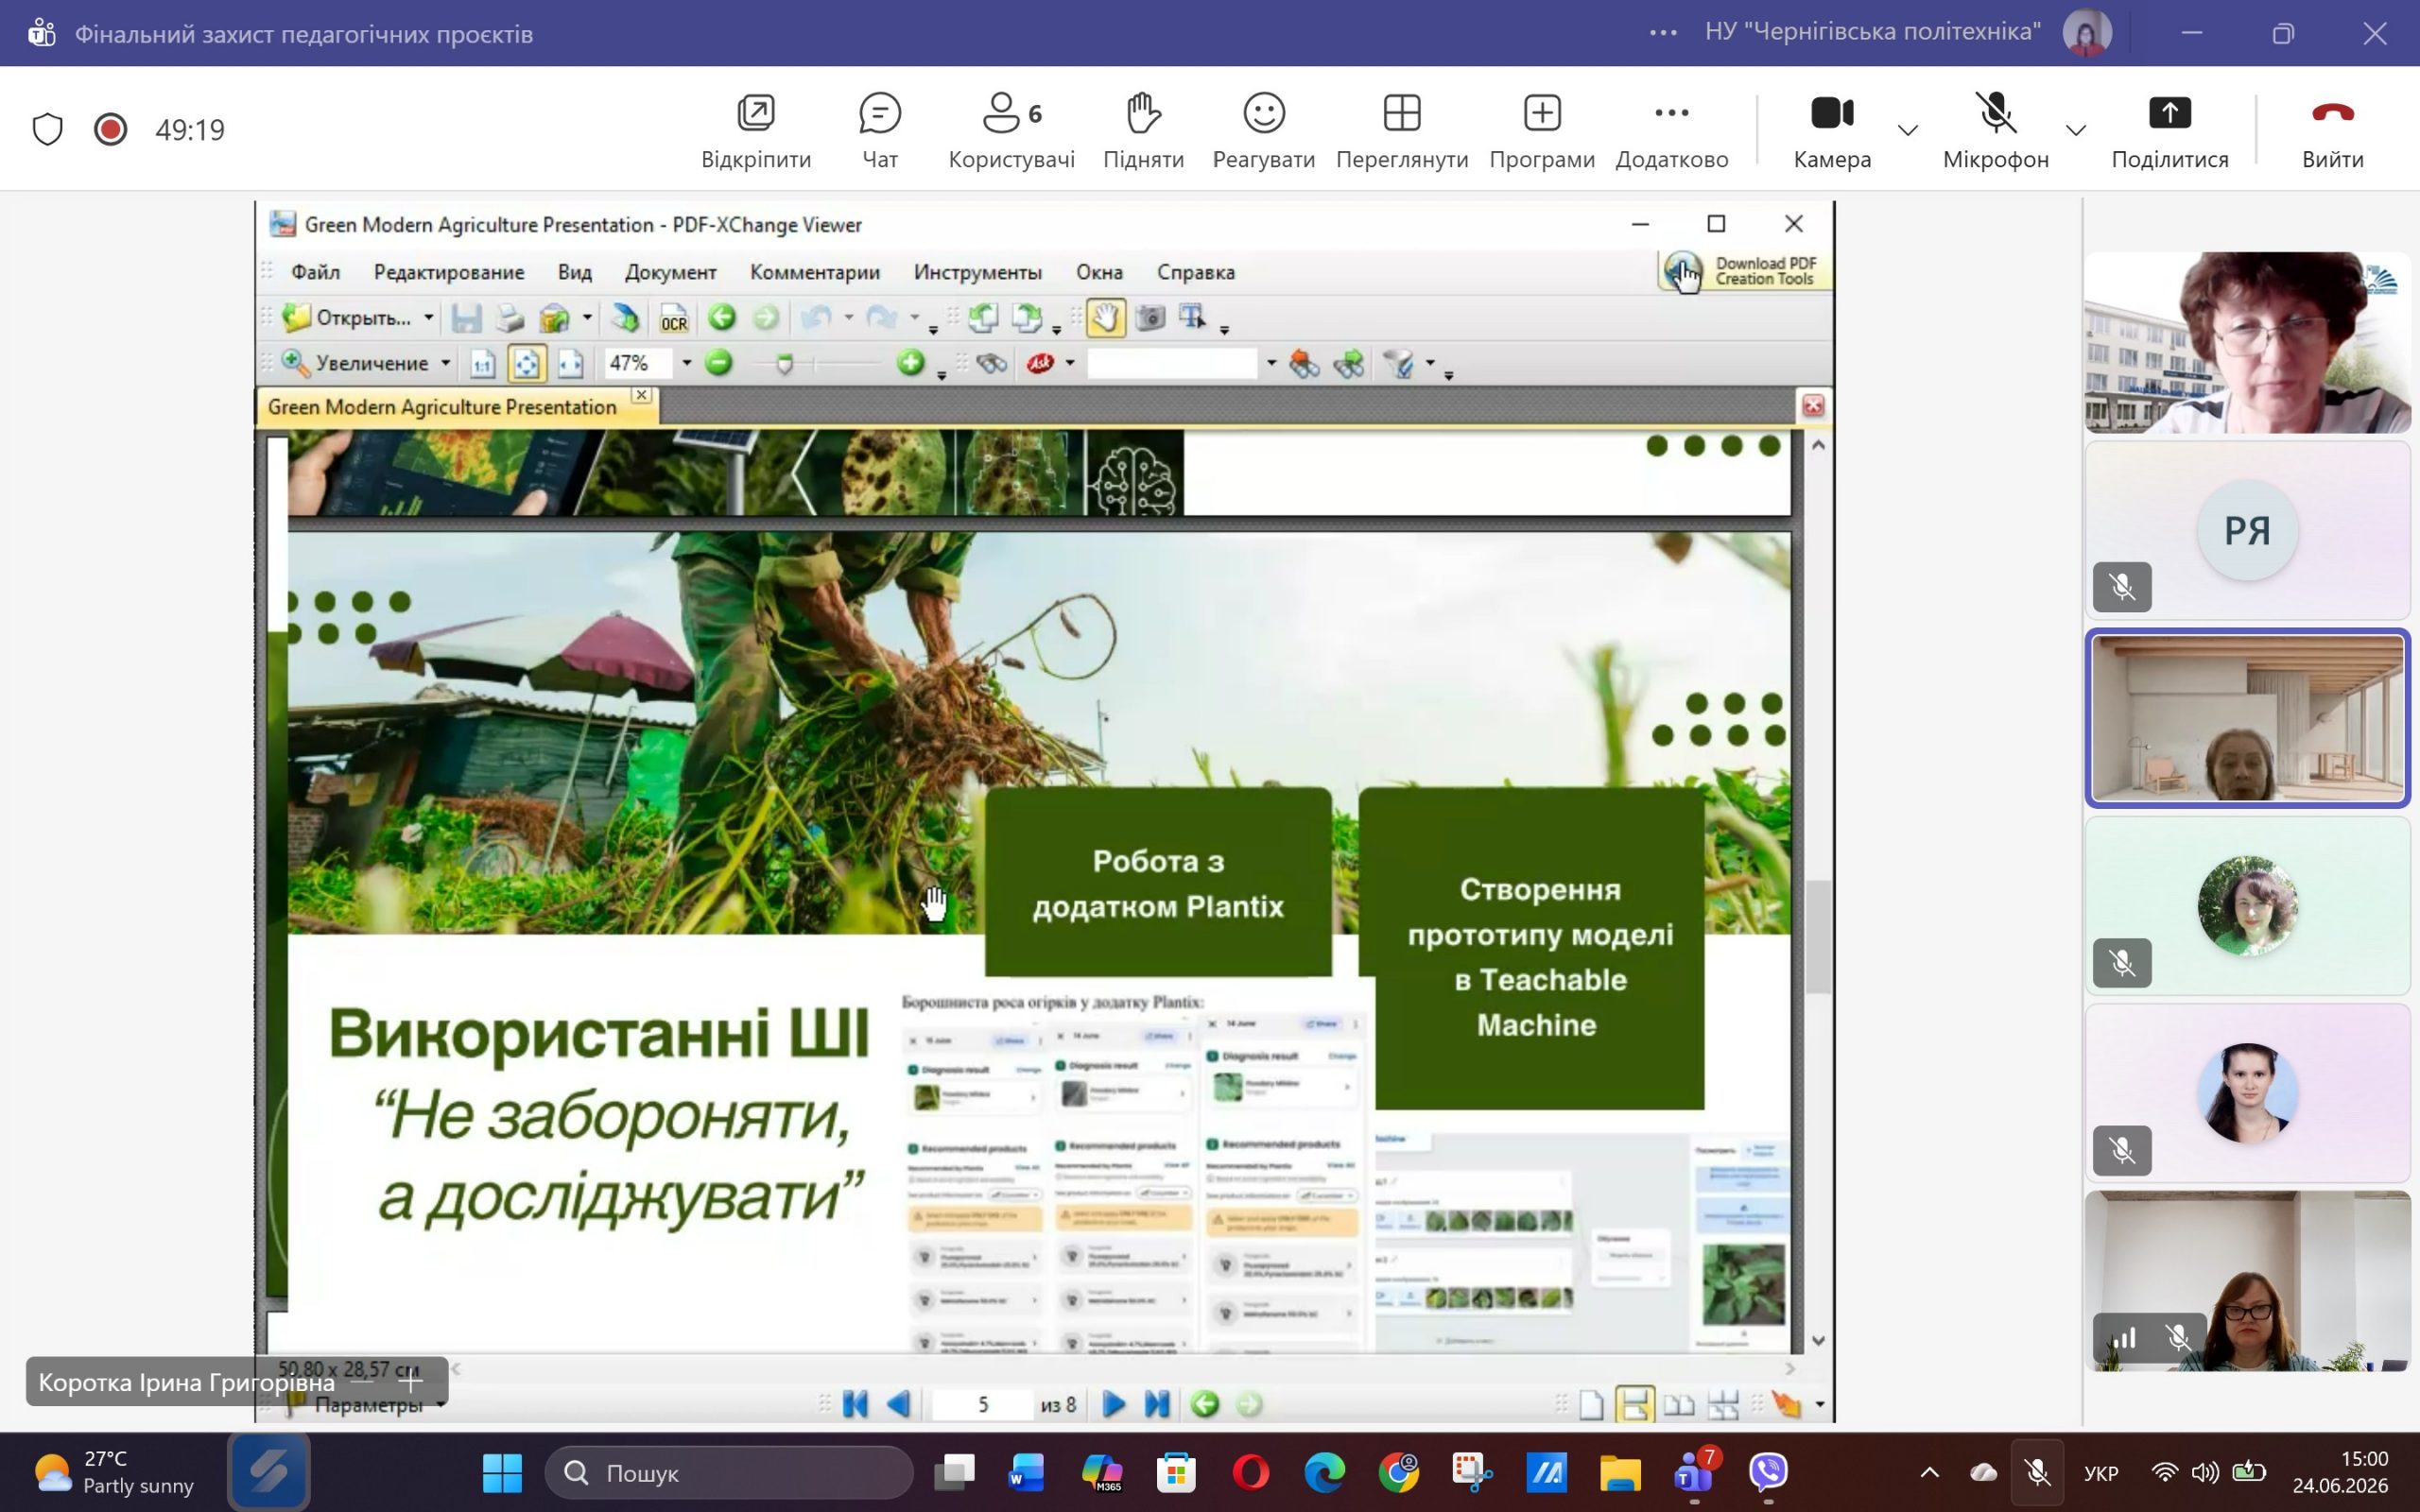Open the Комментарии menu
The image size is (2420, 1512).
[815, 272]
